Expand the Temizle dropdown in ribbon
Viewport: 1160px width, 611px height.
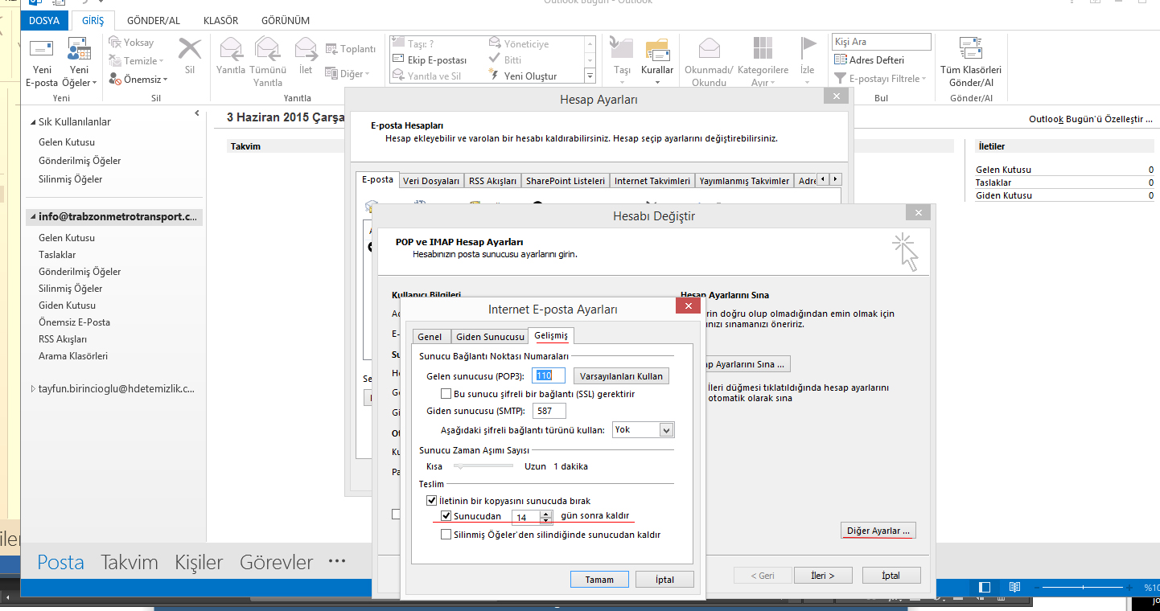[161, 61]
